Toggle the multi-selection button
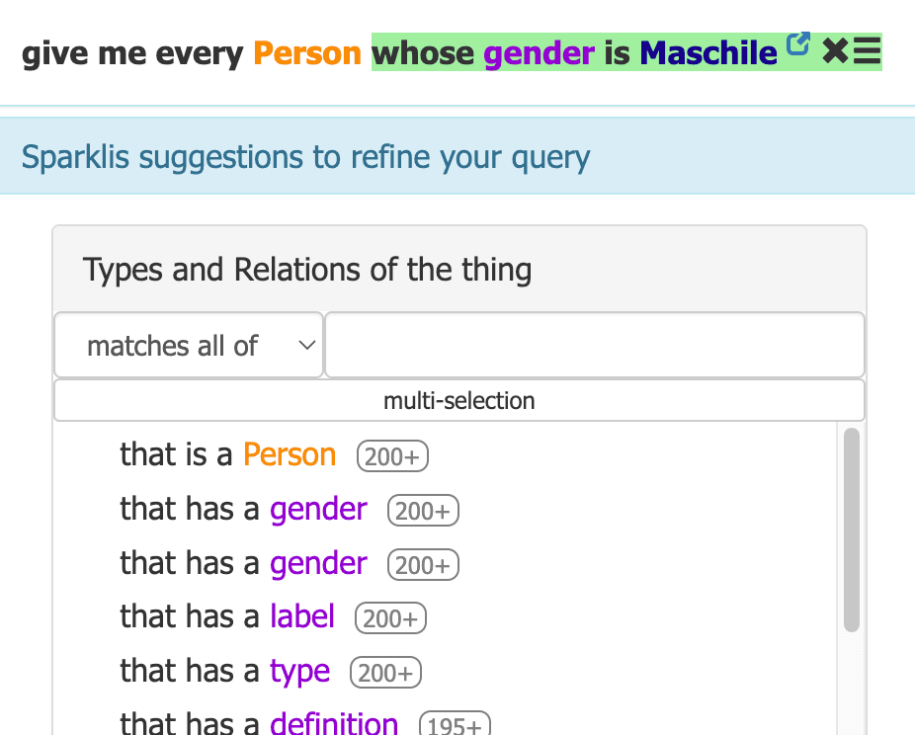This screenshot has width=915, height=735. point(459,401)
